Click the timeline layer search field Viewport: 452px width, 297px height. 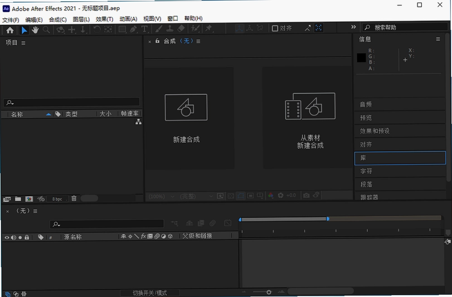107,224
